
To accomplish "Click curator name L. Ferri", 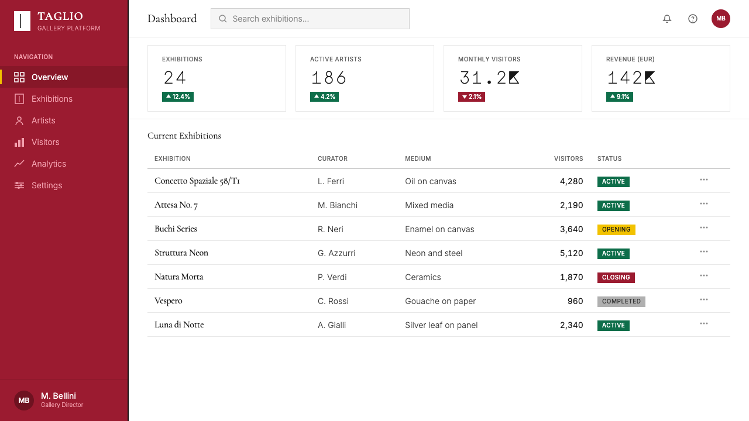I will [331, 181].
